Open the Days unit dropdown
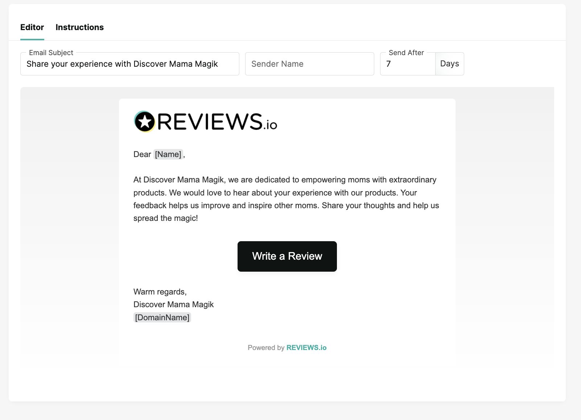Screen dimensions: 581x420 point(449,64)
